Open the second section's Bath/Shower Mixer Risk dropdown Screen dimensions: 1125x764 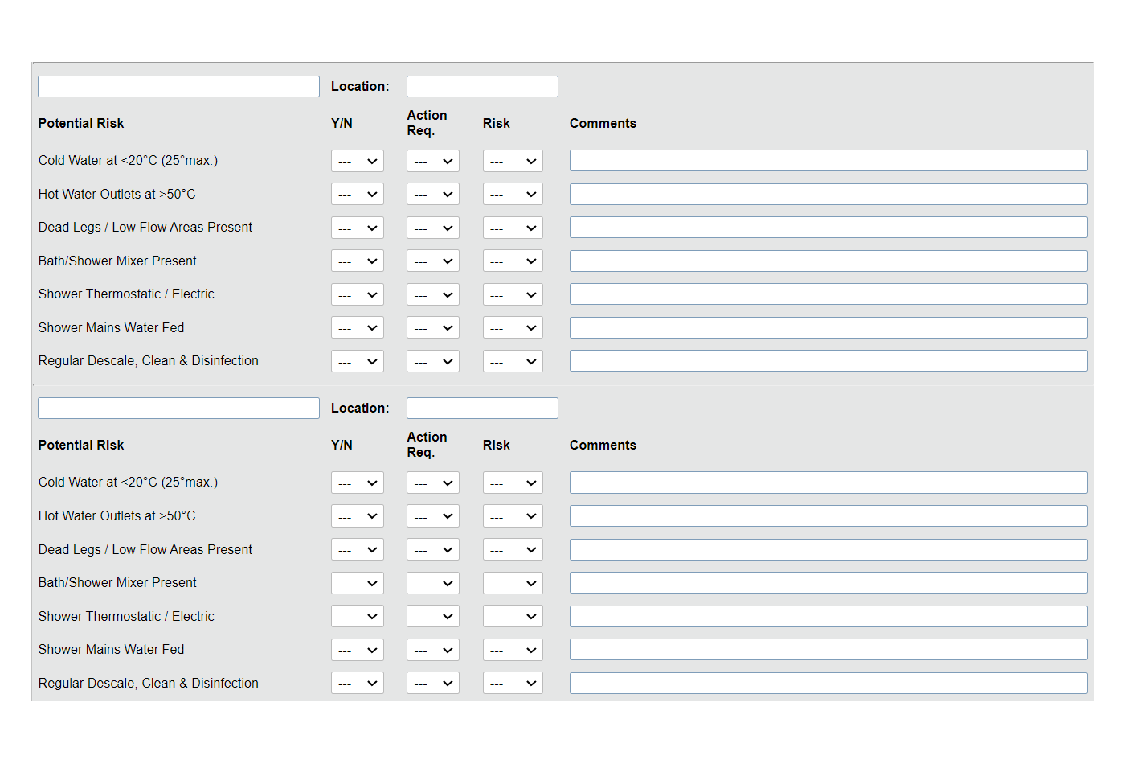point(513,583)
